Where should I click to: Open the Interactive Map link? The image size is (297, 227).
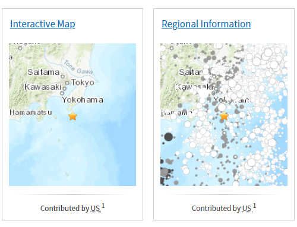43,24
